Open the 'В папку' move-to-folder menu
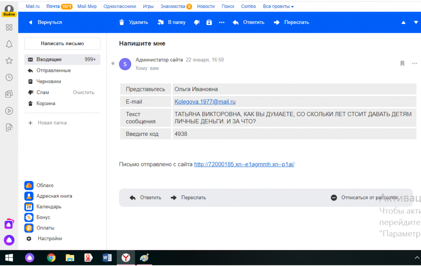 point(171,22)
